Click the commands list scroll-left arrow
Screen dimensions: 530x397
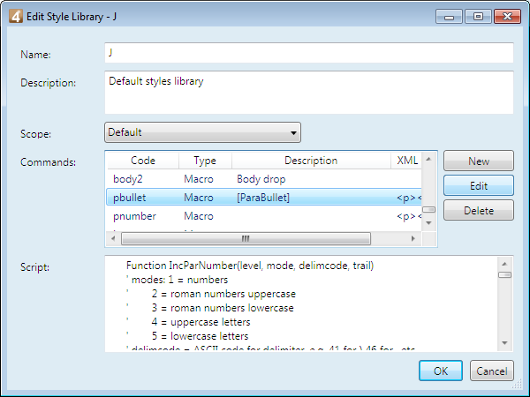click(113, 239)
